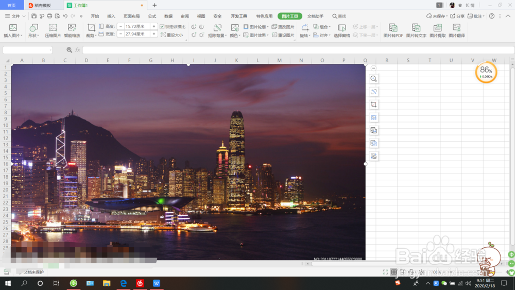
Task: Increase the width value with the plus button
Action: coord(153,34)
